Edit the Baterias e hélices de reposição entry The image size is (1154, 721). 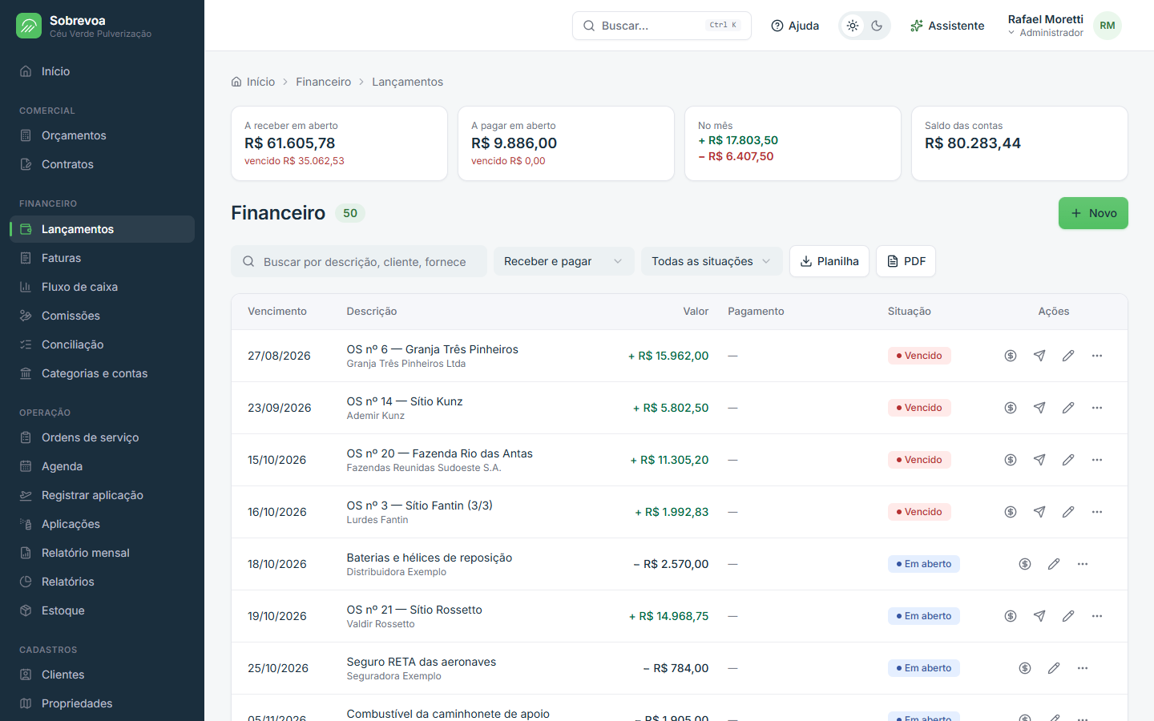1054,564
